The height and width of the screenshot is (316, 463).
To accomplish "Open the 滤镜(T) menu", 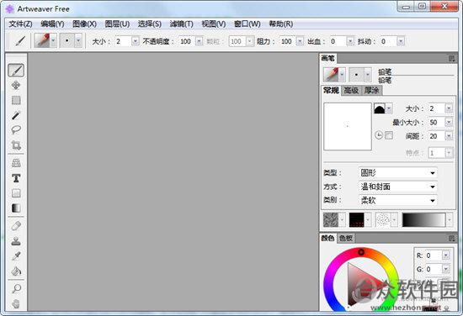I will (x=181, y=24).
